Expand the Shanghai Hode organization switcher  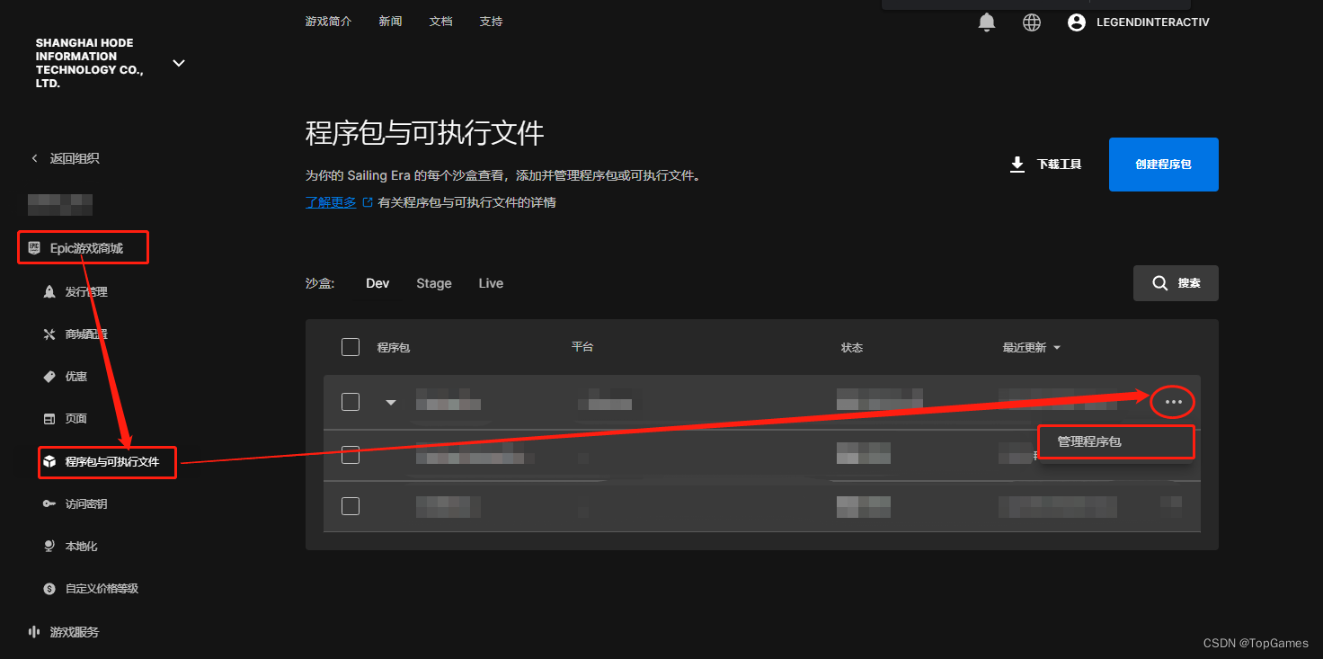179,63
